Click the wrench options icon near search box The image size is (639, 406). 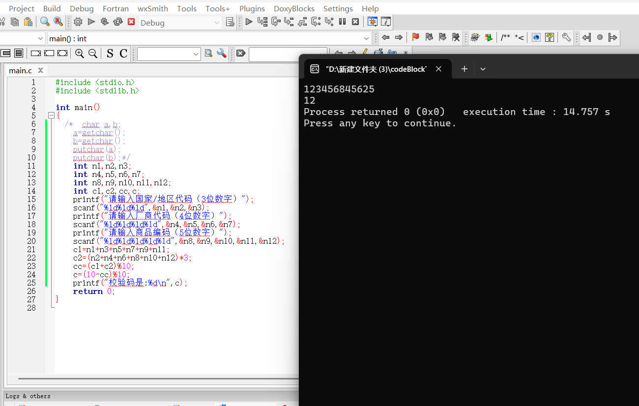(x=222, y=54)
